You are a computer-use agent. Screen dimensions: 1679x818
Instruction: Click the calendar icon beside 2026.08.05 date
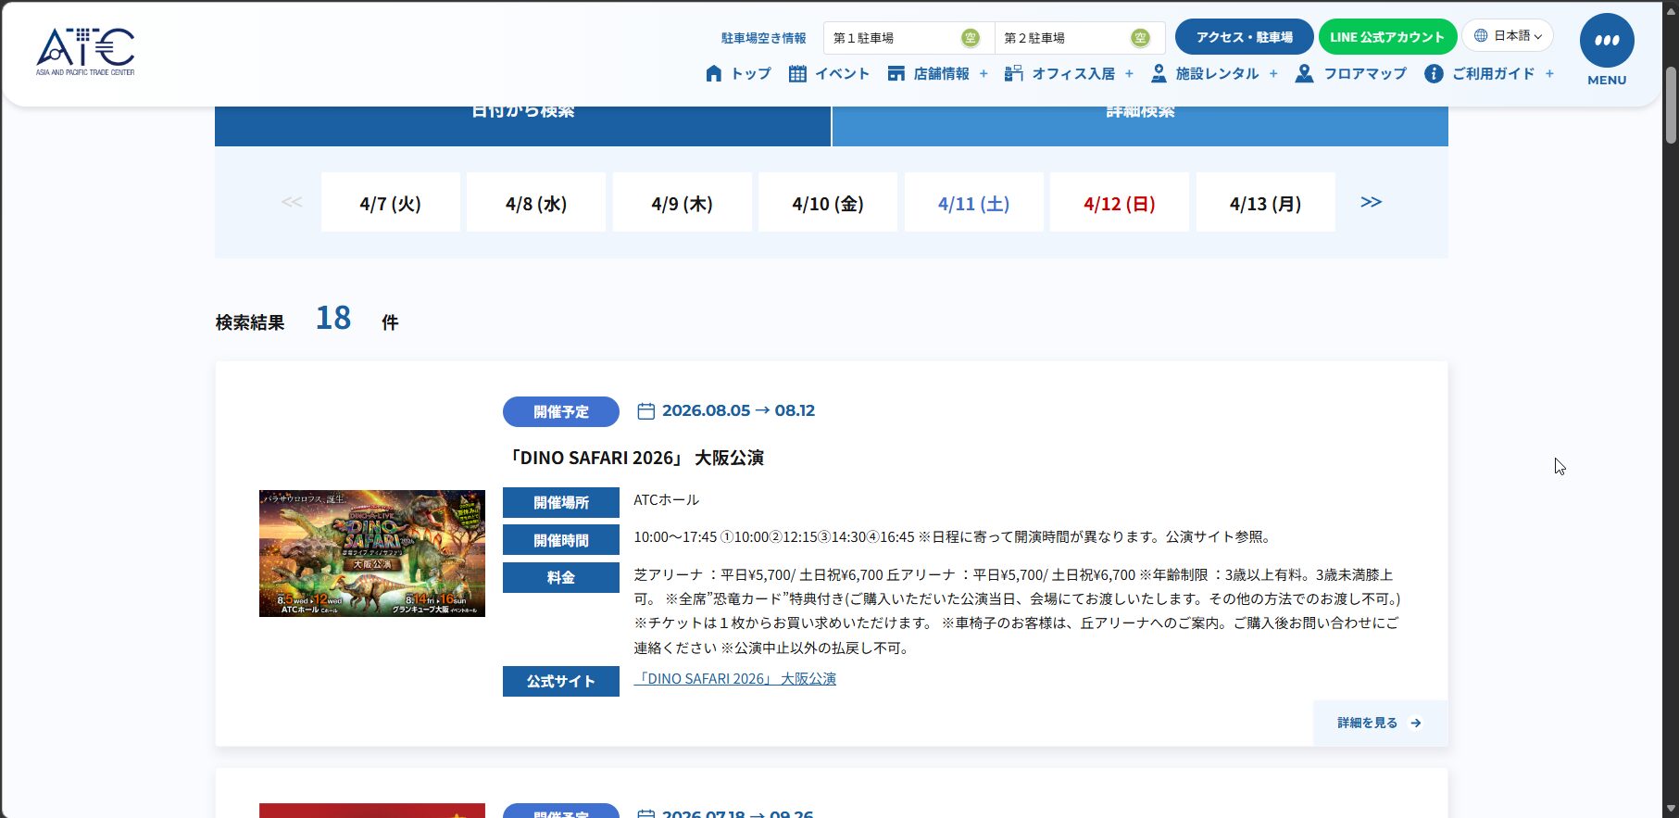(x=646, y=410)
